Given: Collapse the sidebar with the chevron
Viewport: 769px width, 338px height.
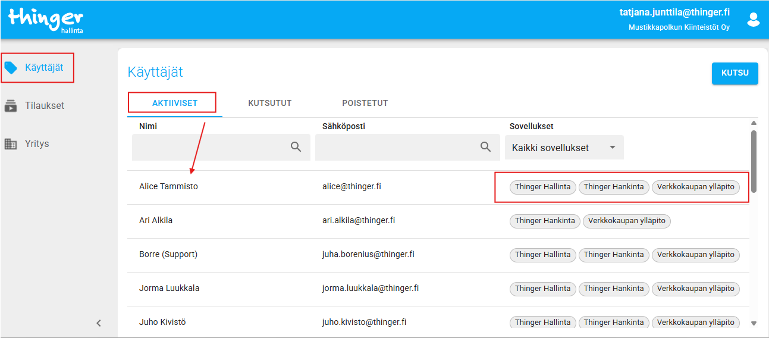Looking at the screenshot, I should 99,323.
